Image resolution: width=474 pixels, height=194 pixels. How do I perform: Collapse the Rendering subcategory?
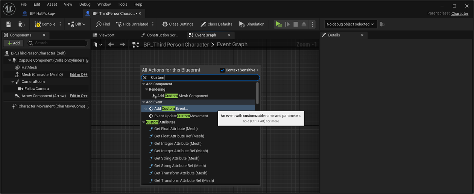(146, 89)
